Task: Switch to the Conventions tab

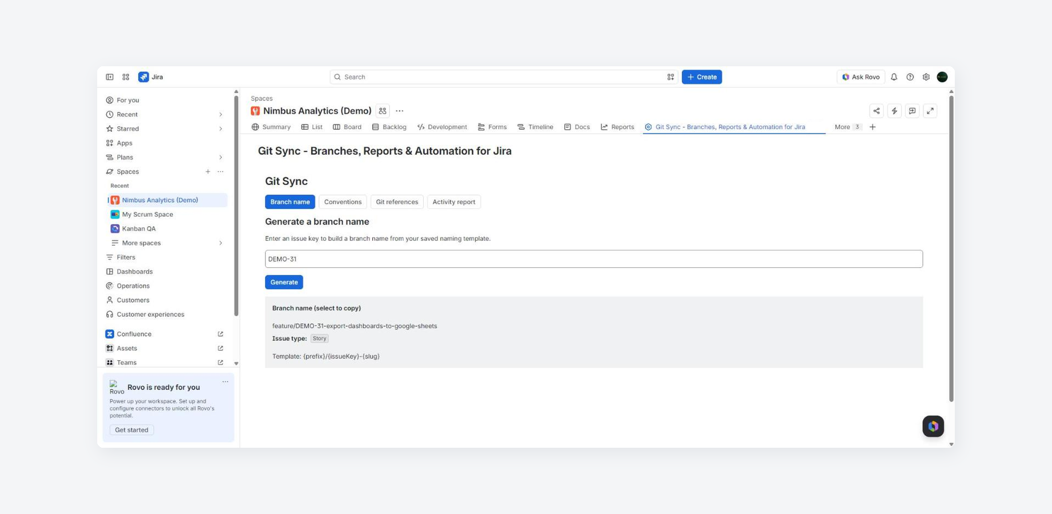Action: (x=342, y=202)
